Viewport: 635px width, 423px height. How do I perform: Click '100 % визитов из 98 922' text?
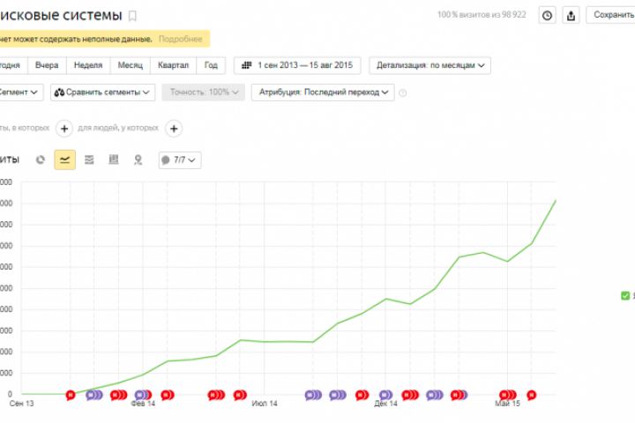pos(482,15)
